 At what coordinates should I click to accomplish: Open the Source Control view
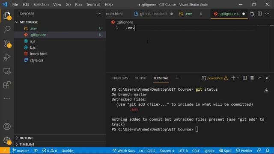[x=7, y=43]
